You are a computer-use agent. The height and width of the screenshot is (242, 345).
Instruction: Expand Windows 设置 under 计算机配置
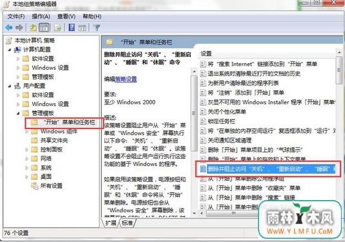tap(18, 68)
